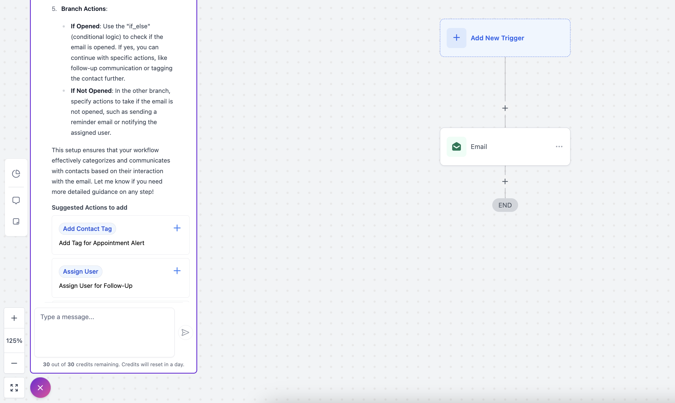Add a step below the Email action

[x=505, y=182]
